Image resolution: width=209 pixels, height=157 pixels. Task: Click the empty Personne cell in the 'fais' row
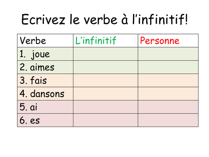[x=168, y=80]
